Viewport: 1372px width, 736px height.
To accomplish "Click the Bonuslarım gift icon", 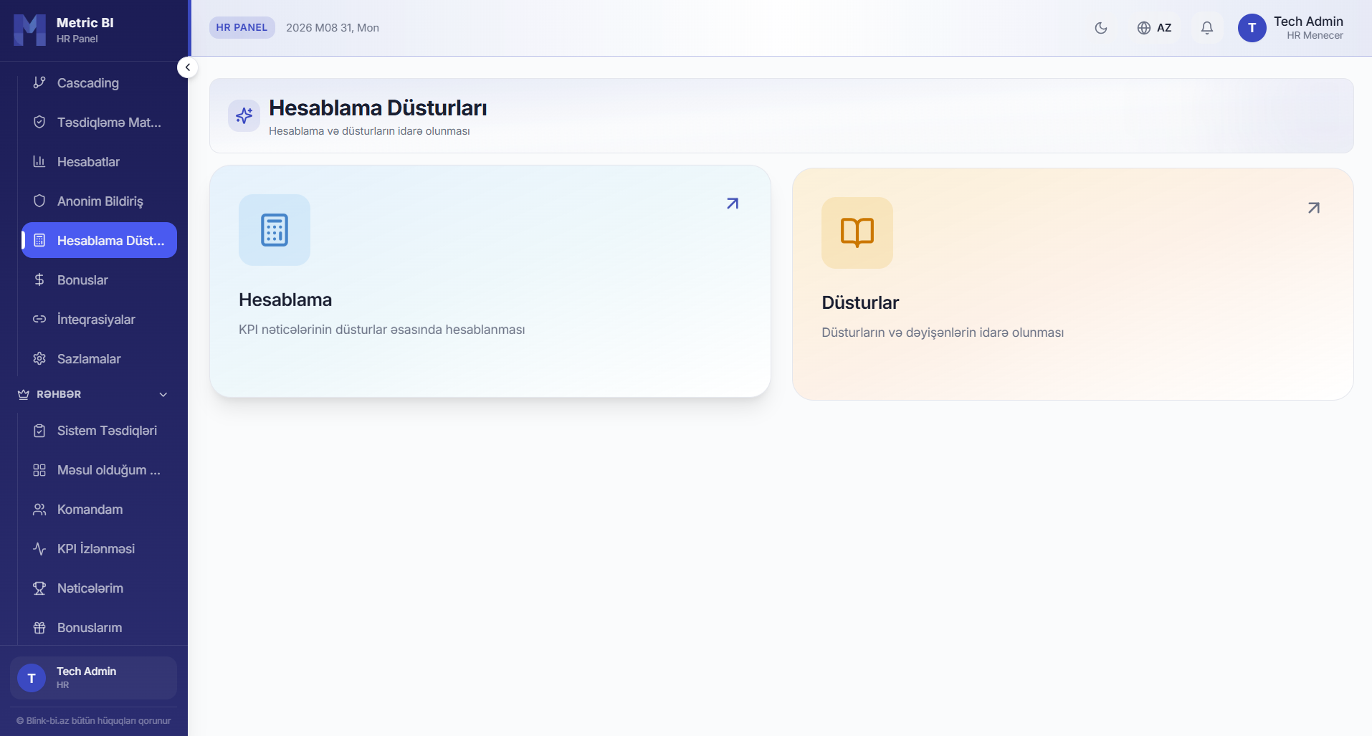I will pos(39,628).
